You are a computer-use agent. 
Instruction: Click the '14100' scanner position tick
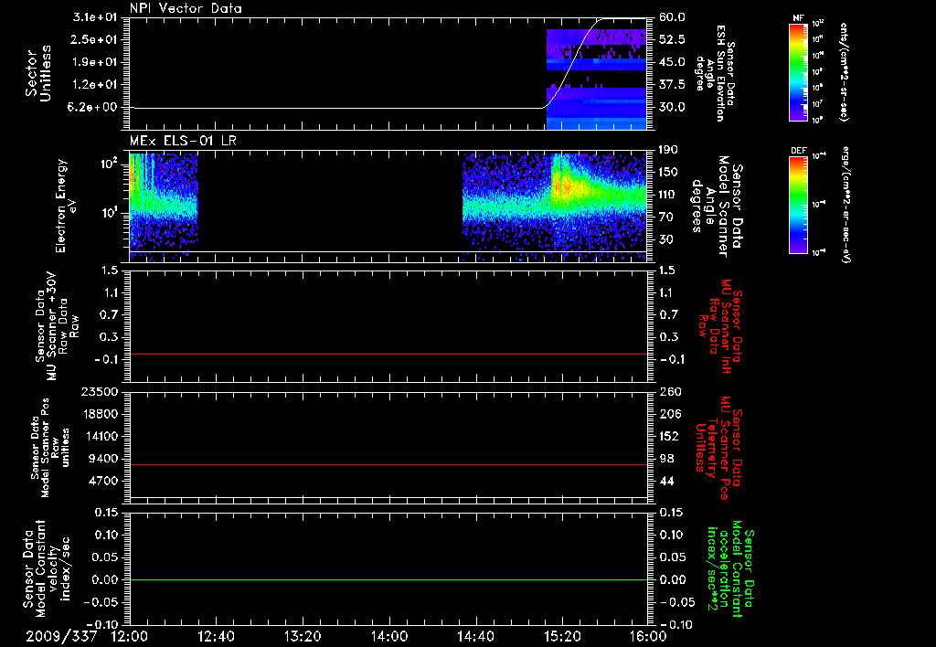pyautogui.click(x=102, y=436)
